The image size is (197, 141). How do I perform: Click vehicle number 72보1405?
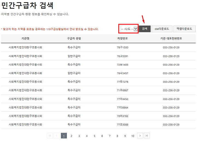pyautogui.click(x=123, y=65)
